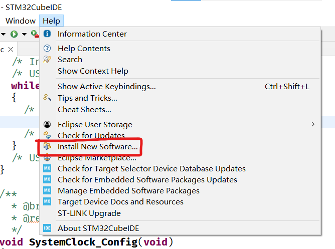This screenshot has height=249, width=335.
Task: Open the Window menu
Action: pos(21,21)
